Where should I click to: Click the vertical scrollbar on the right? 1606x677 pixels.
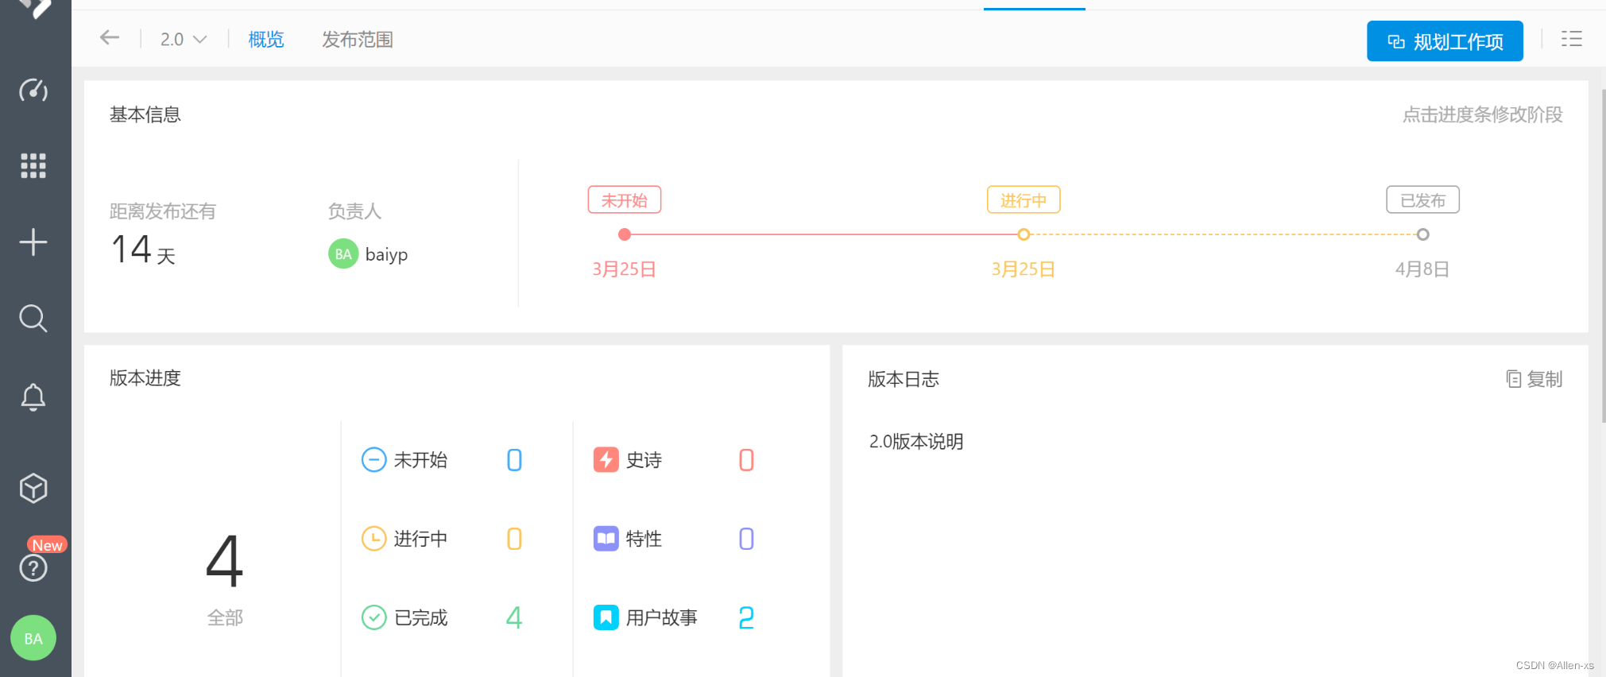click(x=1602, y=254)
